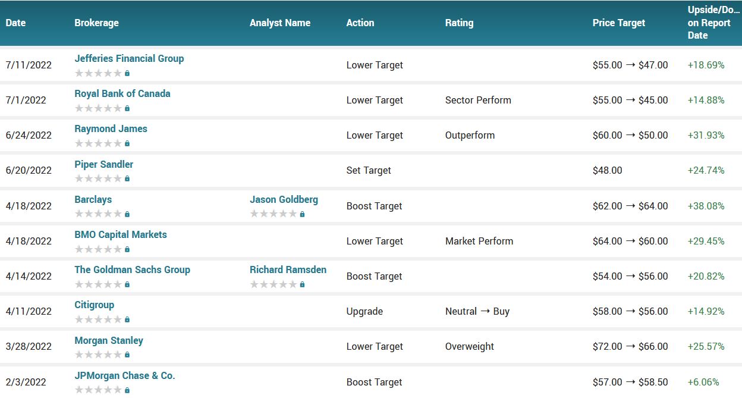Open JPMorgan Chase & Co. link
The width and height of the screenshot is (742, 398).
pyautogui.click(x=125, y=375)
